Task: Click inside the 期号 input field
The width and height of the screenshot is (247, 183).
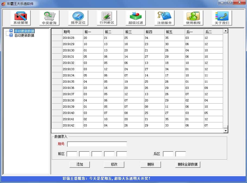Action: point(98,144)
